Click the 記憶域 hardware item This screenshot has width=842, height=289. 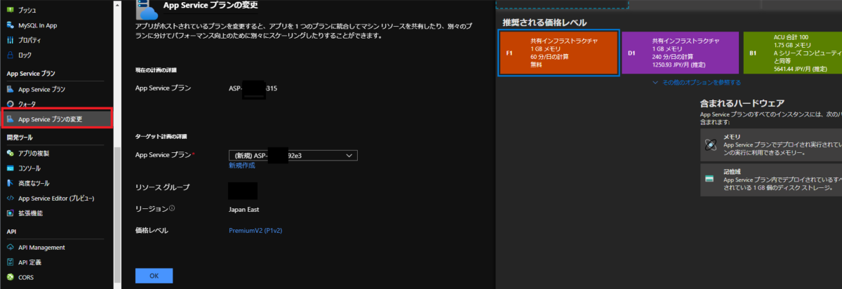point(771,179)
